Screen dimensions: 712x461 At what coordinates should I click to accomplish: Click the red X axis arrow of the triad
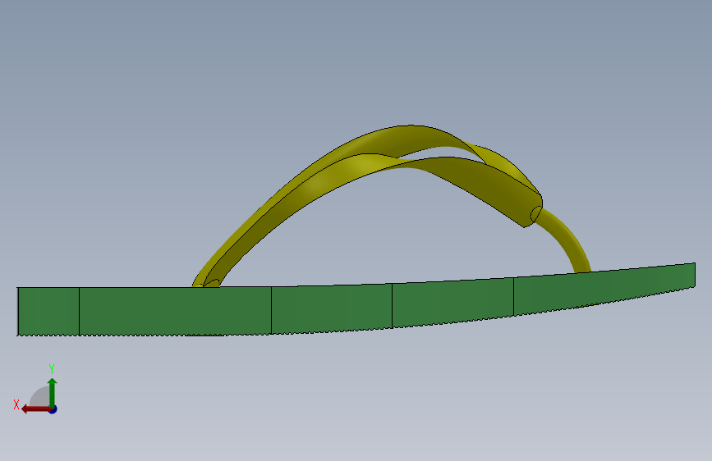(x=36, y=409)
